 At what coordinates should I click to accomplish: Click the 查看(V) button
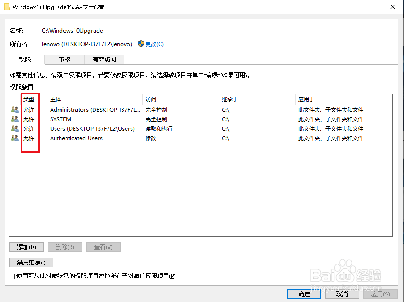pyautogui.click(x=103, y=247)
